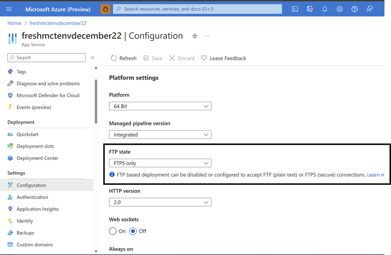Screen dimensions: 391x255
Task: Pin the page with the favorite star
Action: (195, 36)
